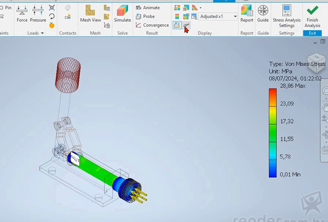This screenshot has height=222, width=328.
Task: Open Stress Analysis Settings
Action: point(287,16)
